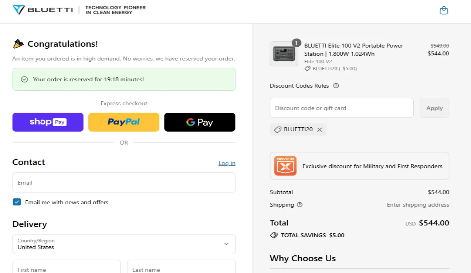Expand the United States country selector
This screenshot has height=273, width=471.
[226, 244]
